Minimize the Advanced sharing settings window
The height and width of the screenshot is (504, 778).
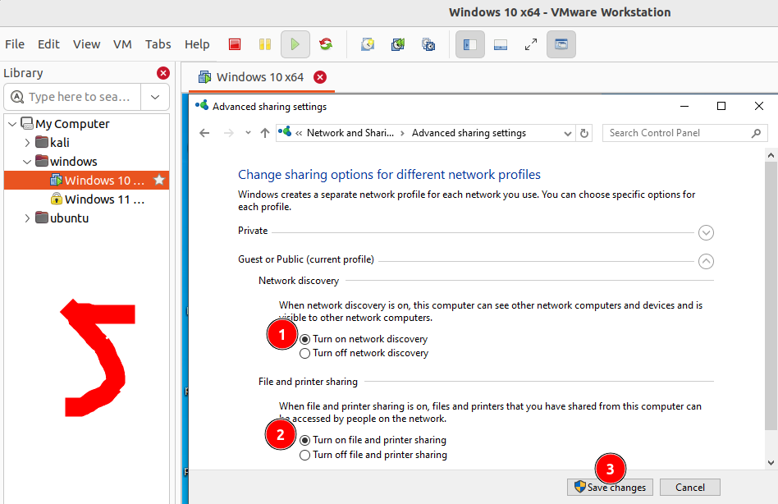pyautogui.click(x=684, y=106)
